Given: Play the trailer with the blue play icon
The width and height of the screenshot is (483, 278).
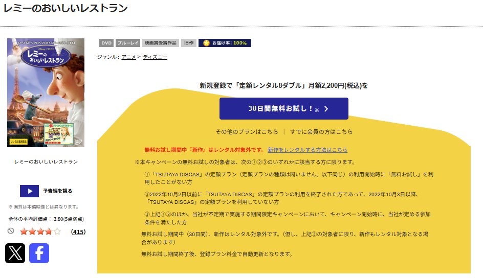Looking at the screenshot, I should pos(29,191).
